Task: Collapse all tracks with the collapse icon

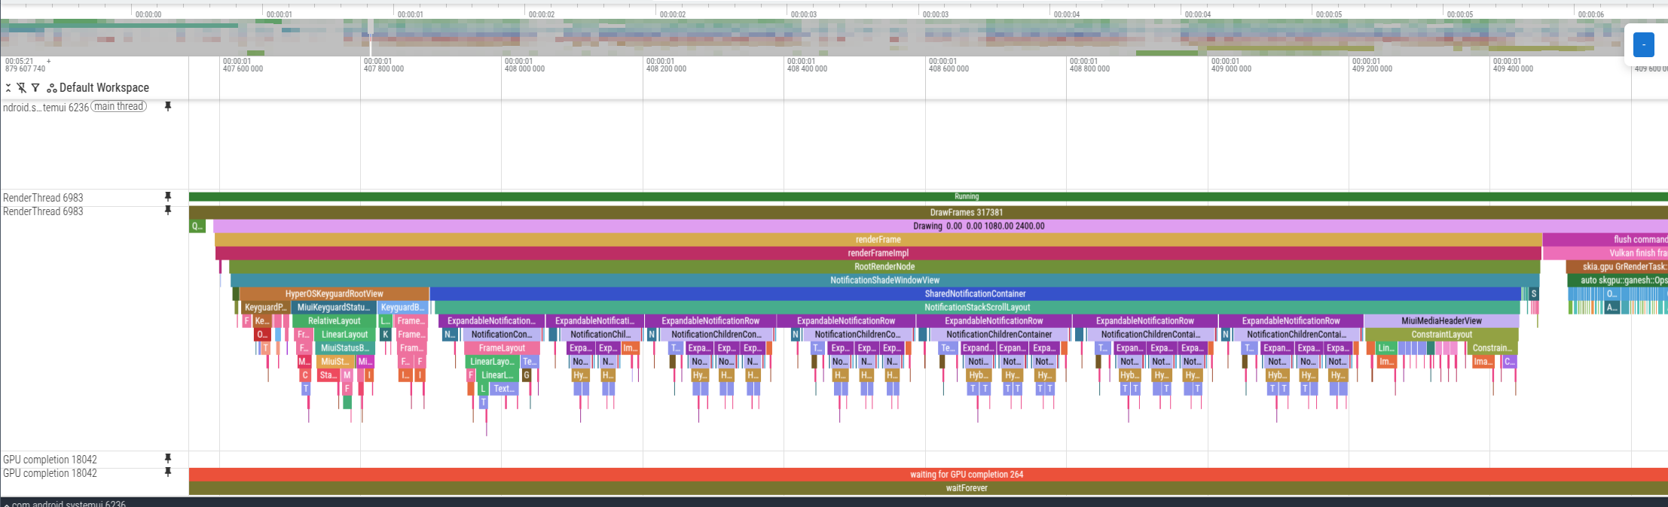Action: [x=8, y=88]
